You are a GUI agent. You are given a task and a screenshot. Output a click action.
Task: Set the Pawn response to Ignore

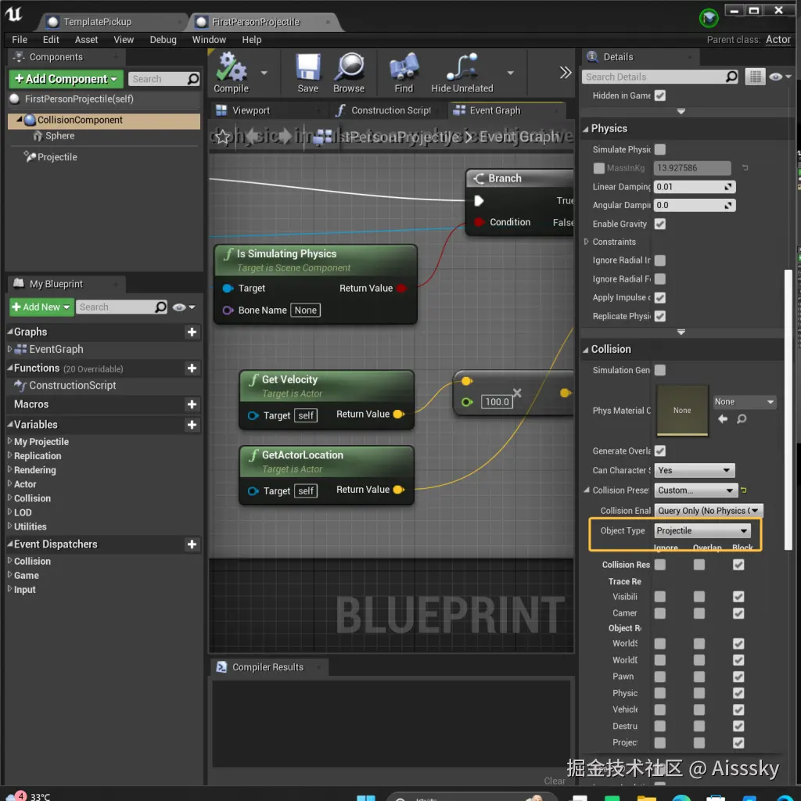660,677
